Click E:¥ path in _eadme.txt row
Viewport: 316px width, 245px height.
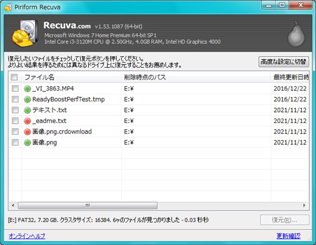coord(129,121)
